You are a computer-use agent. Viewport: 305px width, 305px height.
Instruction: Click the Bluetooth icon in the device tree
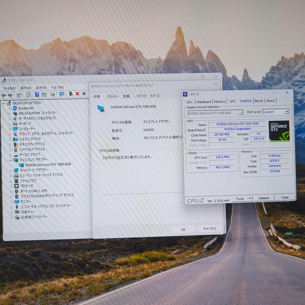[15, 108]
